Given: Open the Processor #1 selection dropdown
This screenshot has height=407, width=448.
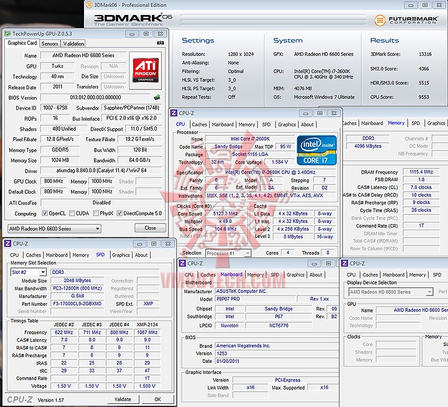Looking at the screenshot, I should (228, 253).
